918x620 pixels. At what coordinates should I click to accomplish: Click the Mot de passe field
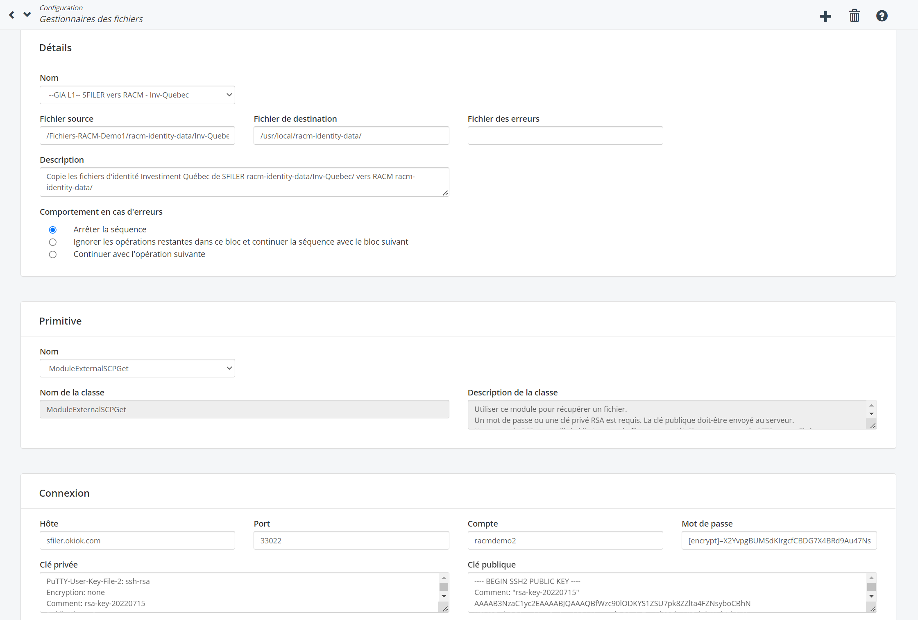click(779, 541)
